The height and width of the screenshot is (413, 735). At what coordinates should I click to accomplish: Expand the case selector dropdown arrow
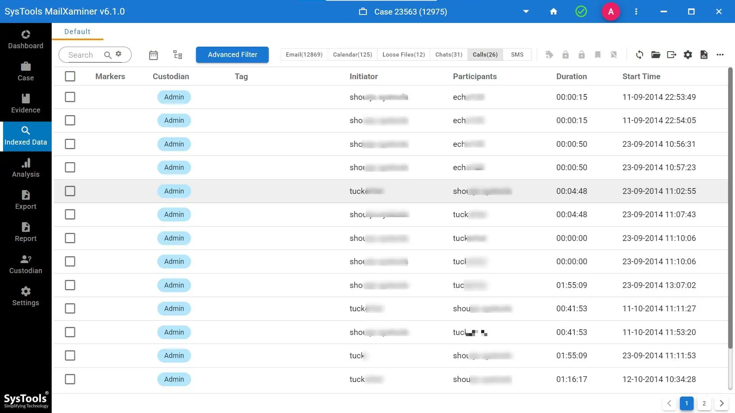pos(526,11)
